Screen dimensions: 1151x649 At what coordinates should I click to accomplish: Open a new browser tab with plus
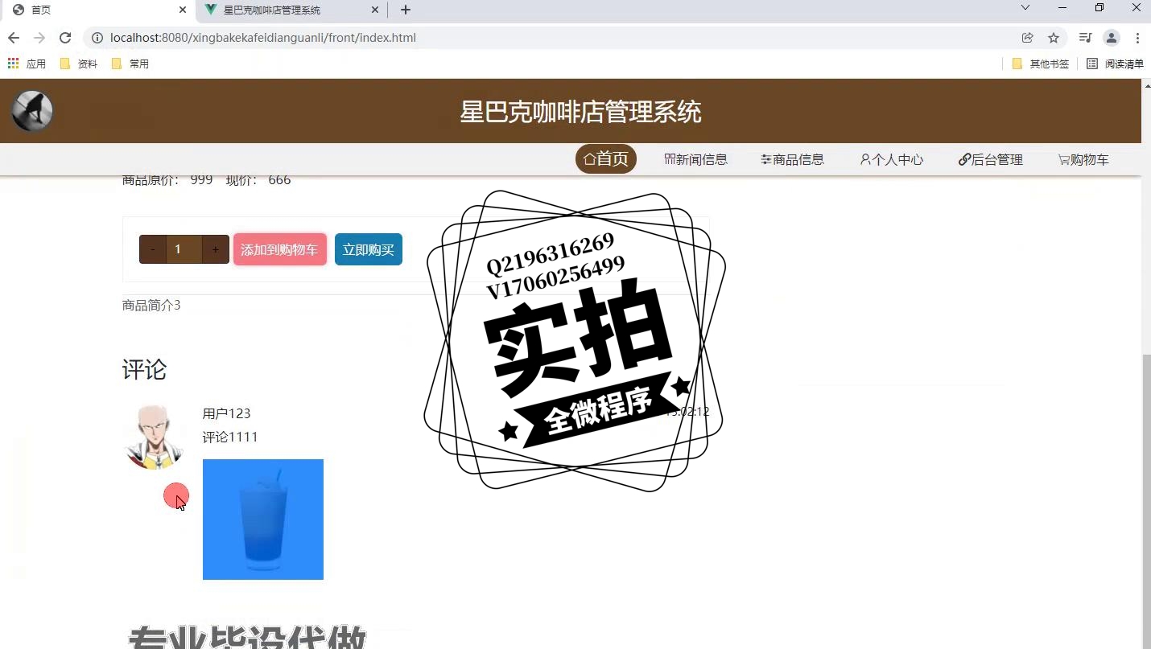[406, 10]
